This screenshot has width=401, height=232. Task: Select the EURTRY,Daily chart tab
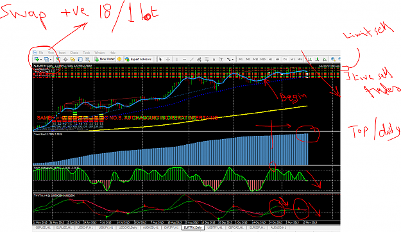193,228
